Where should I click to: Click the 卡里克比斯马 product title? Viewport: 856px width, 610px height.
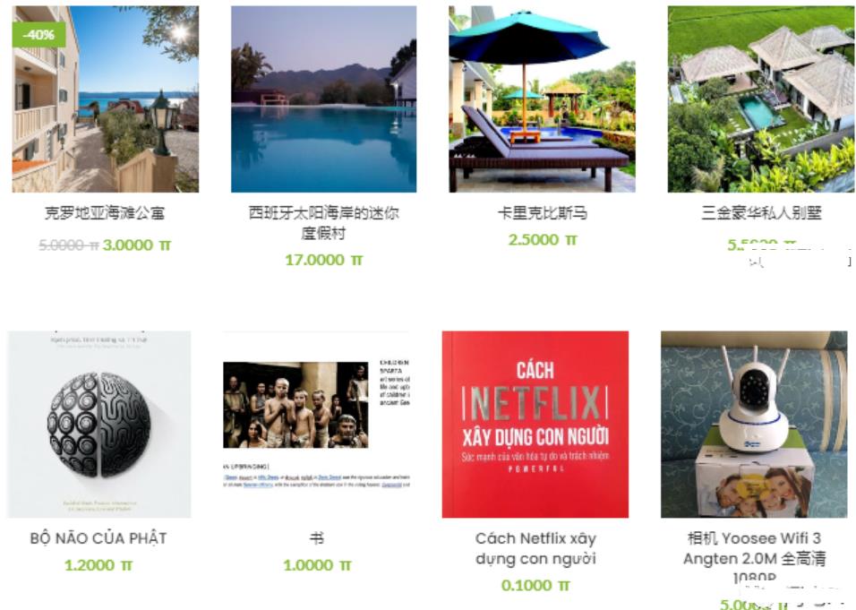542,213
